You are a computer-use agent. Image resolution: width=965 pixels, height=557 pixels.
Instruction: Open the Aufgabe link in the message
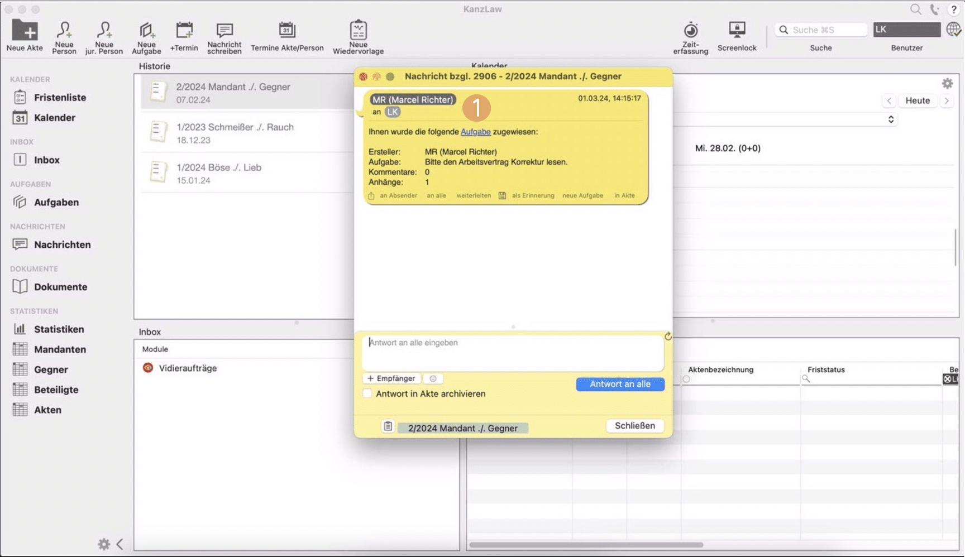coord(475,132)
